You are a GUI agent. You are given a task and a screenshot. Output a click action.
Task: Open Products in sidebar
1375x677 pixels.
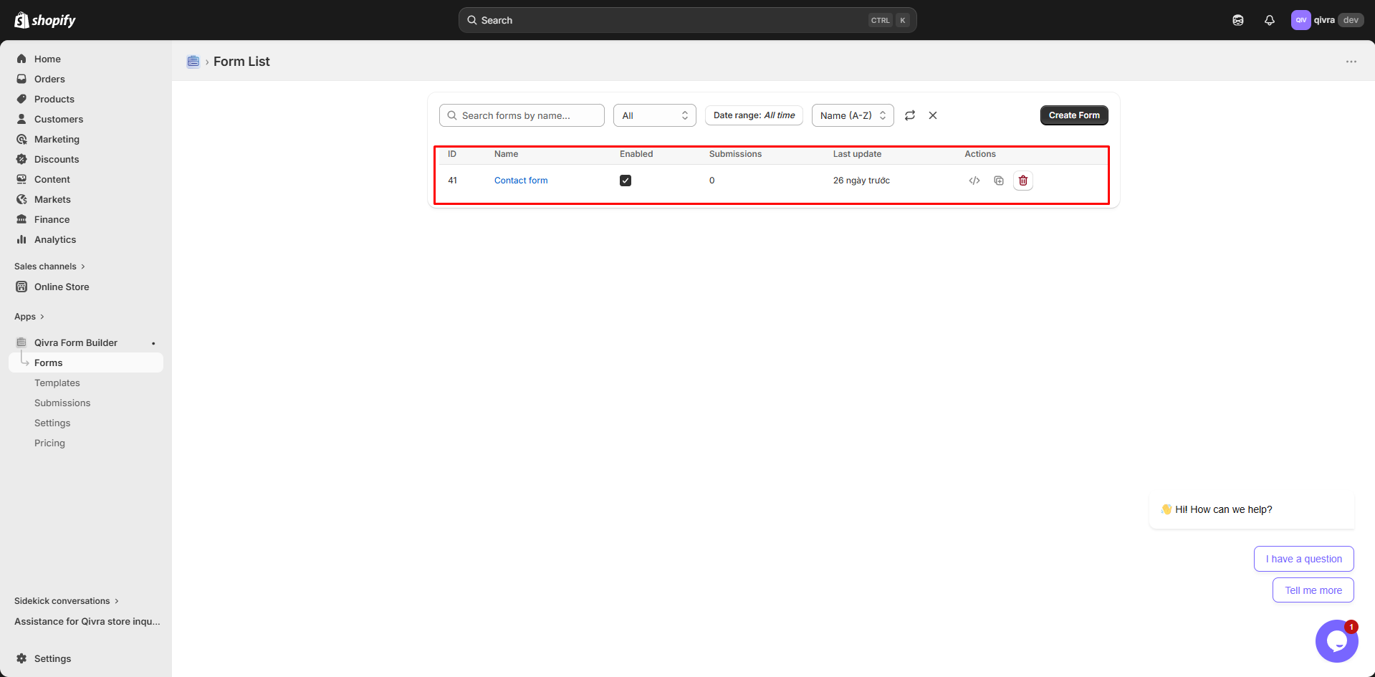click(86, 99)
